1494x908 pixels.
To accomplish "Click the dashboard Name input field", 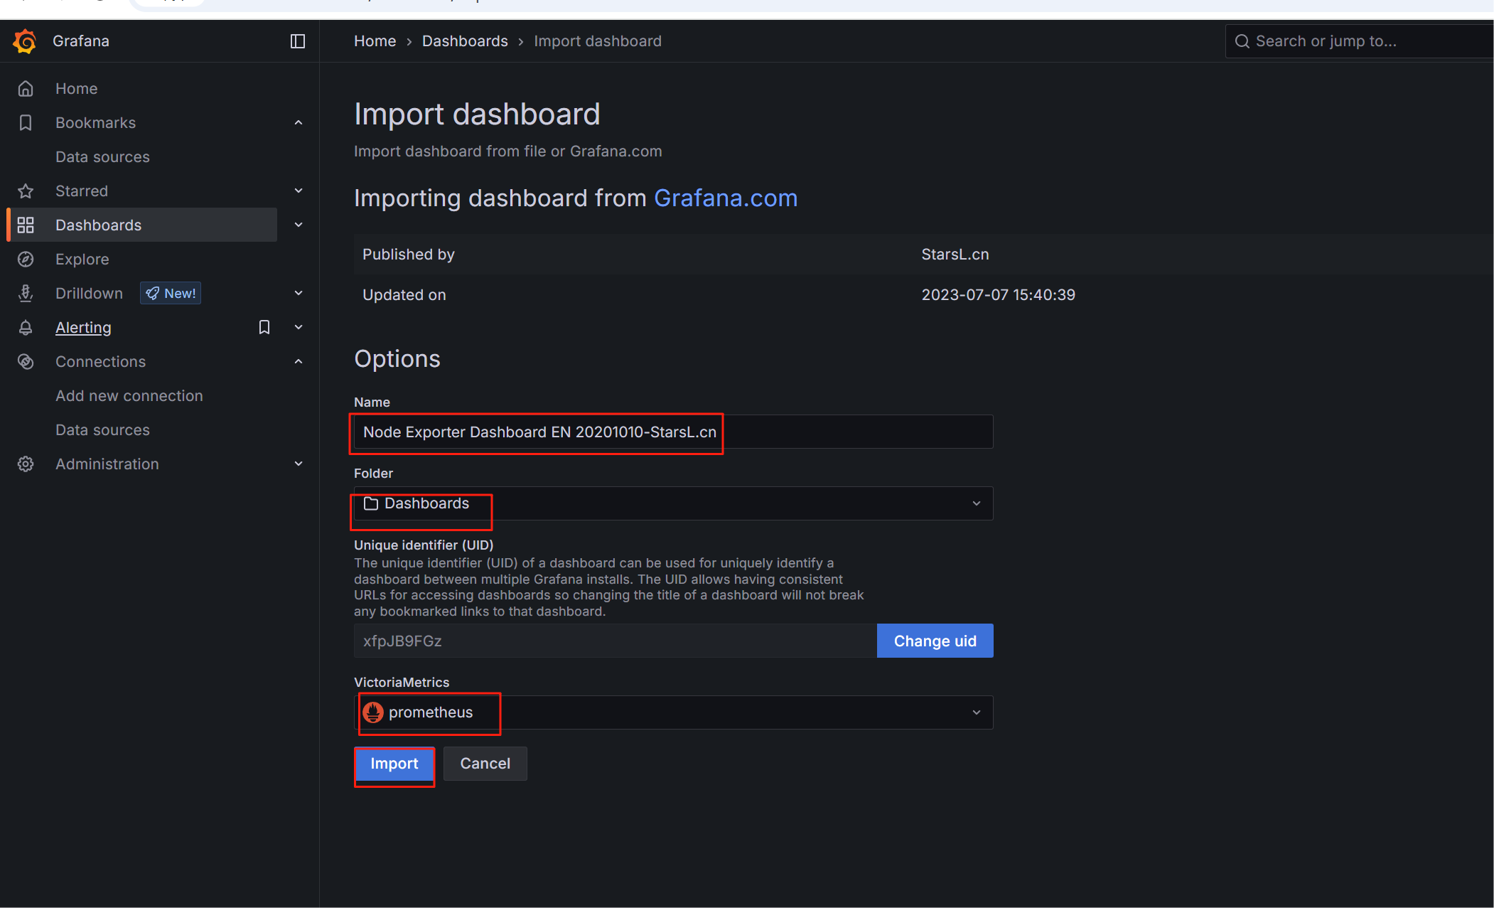I will [672, 432].
